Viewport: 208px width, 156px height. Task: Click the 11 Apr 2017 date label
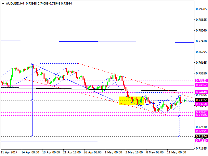point(9,152)
